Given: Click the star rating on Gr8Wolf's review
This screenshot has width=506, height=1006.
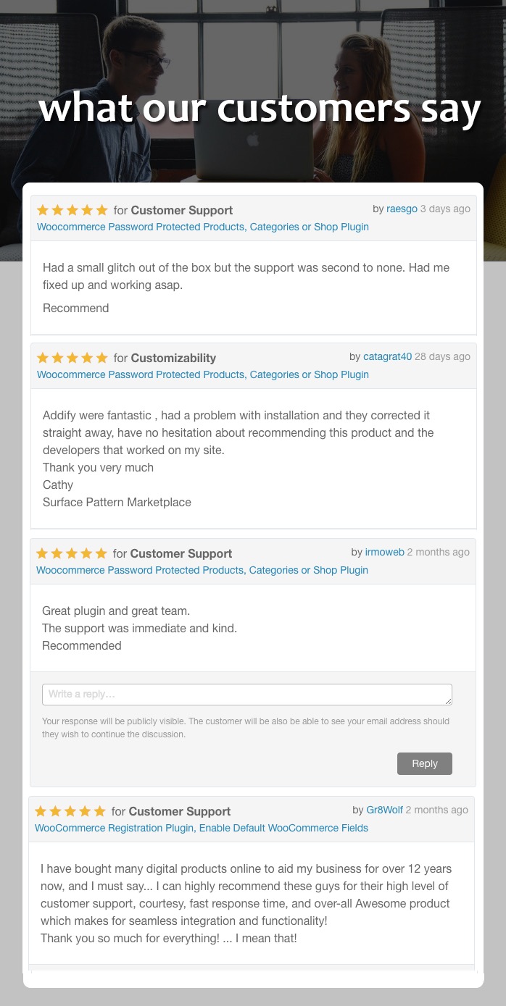Looking at the screenshot, I should coord(70,811).
